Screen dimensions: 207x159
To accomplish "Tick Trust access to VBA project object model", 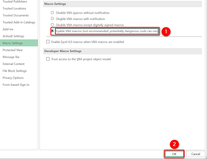I will coord(48,59).
